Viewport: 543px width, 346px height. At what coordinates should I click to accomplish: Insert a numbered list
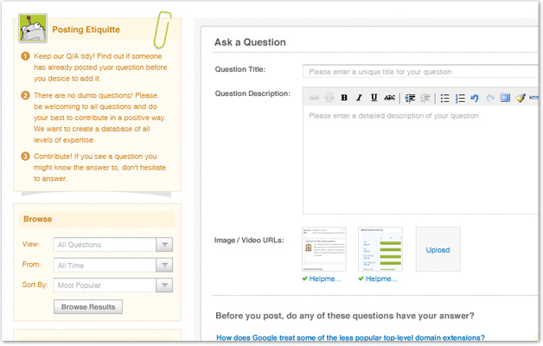pos(460,98)
